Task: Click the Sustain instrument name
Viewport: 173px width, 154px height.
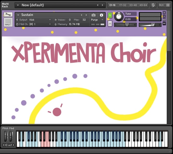Action: [x=27, y=15]
